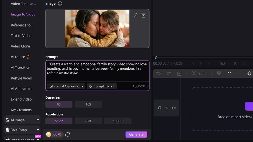Viewport: 253px width, 142px height.
Task: Toggle track visibility eye icon
Action: 167,108
